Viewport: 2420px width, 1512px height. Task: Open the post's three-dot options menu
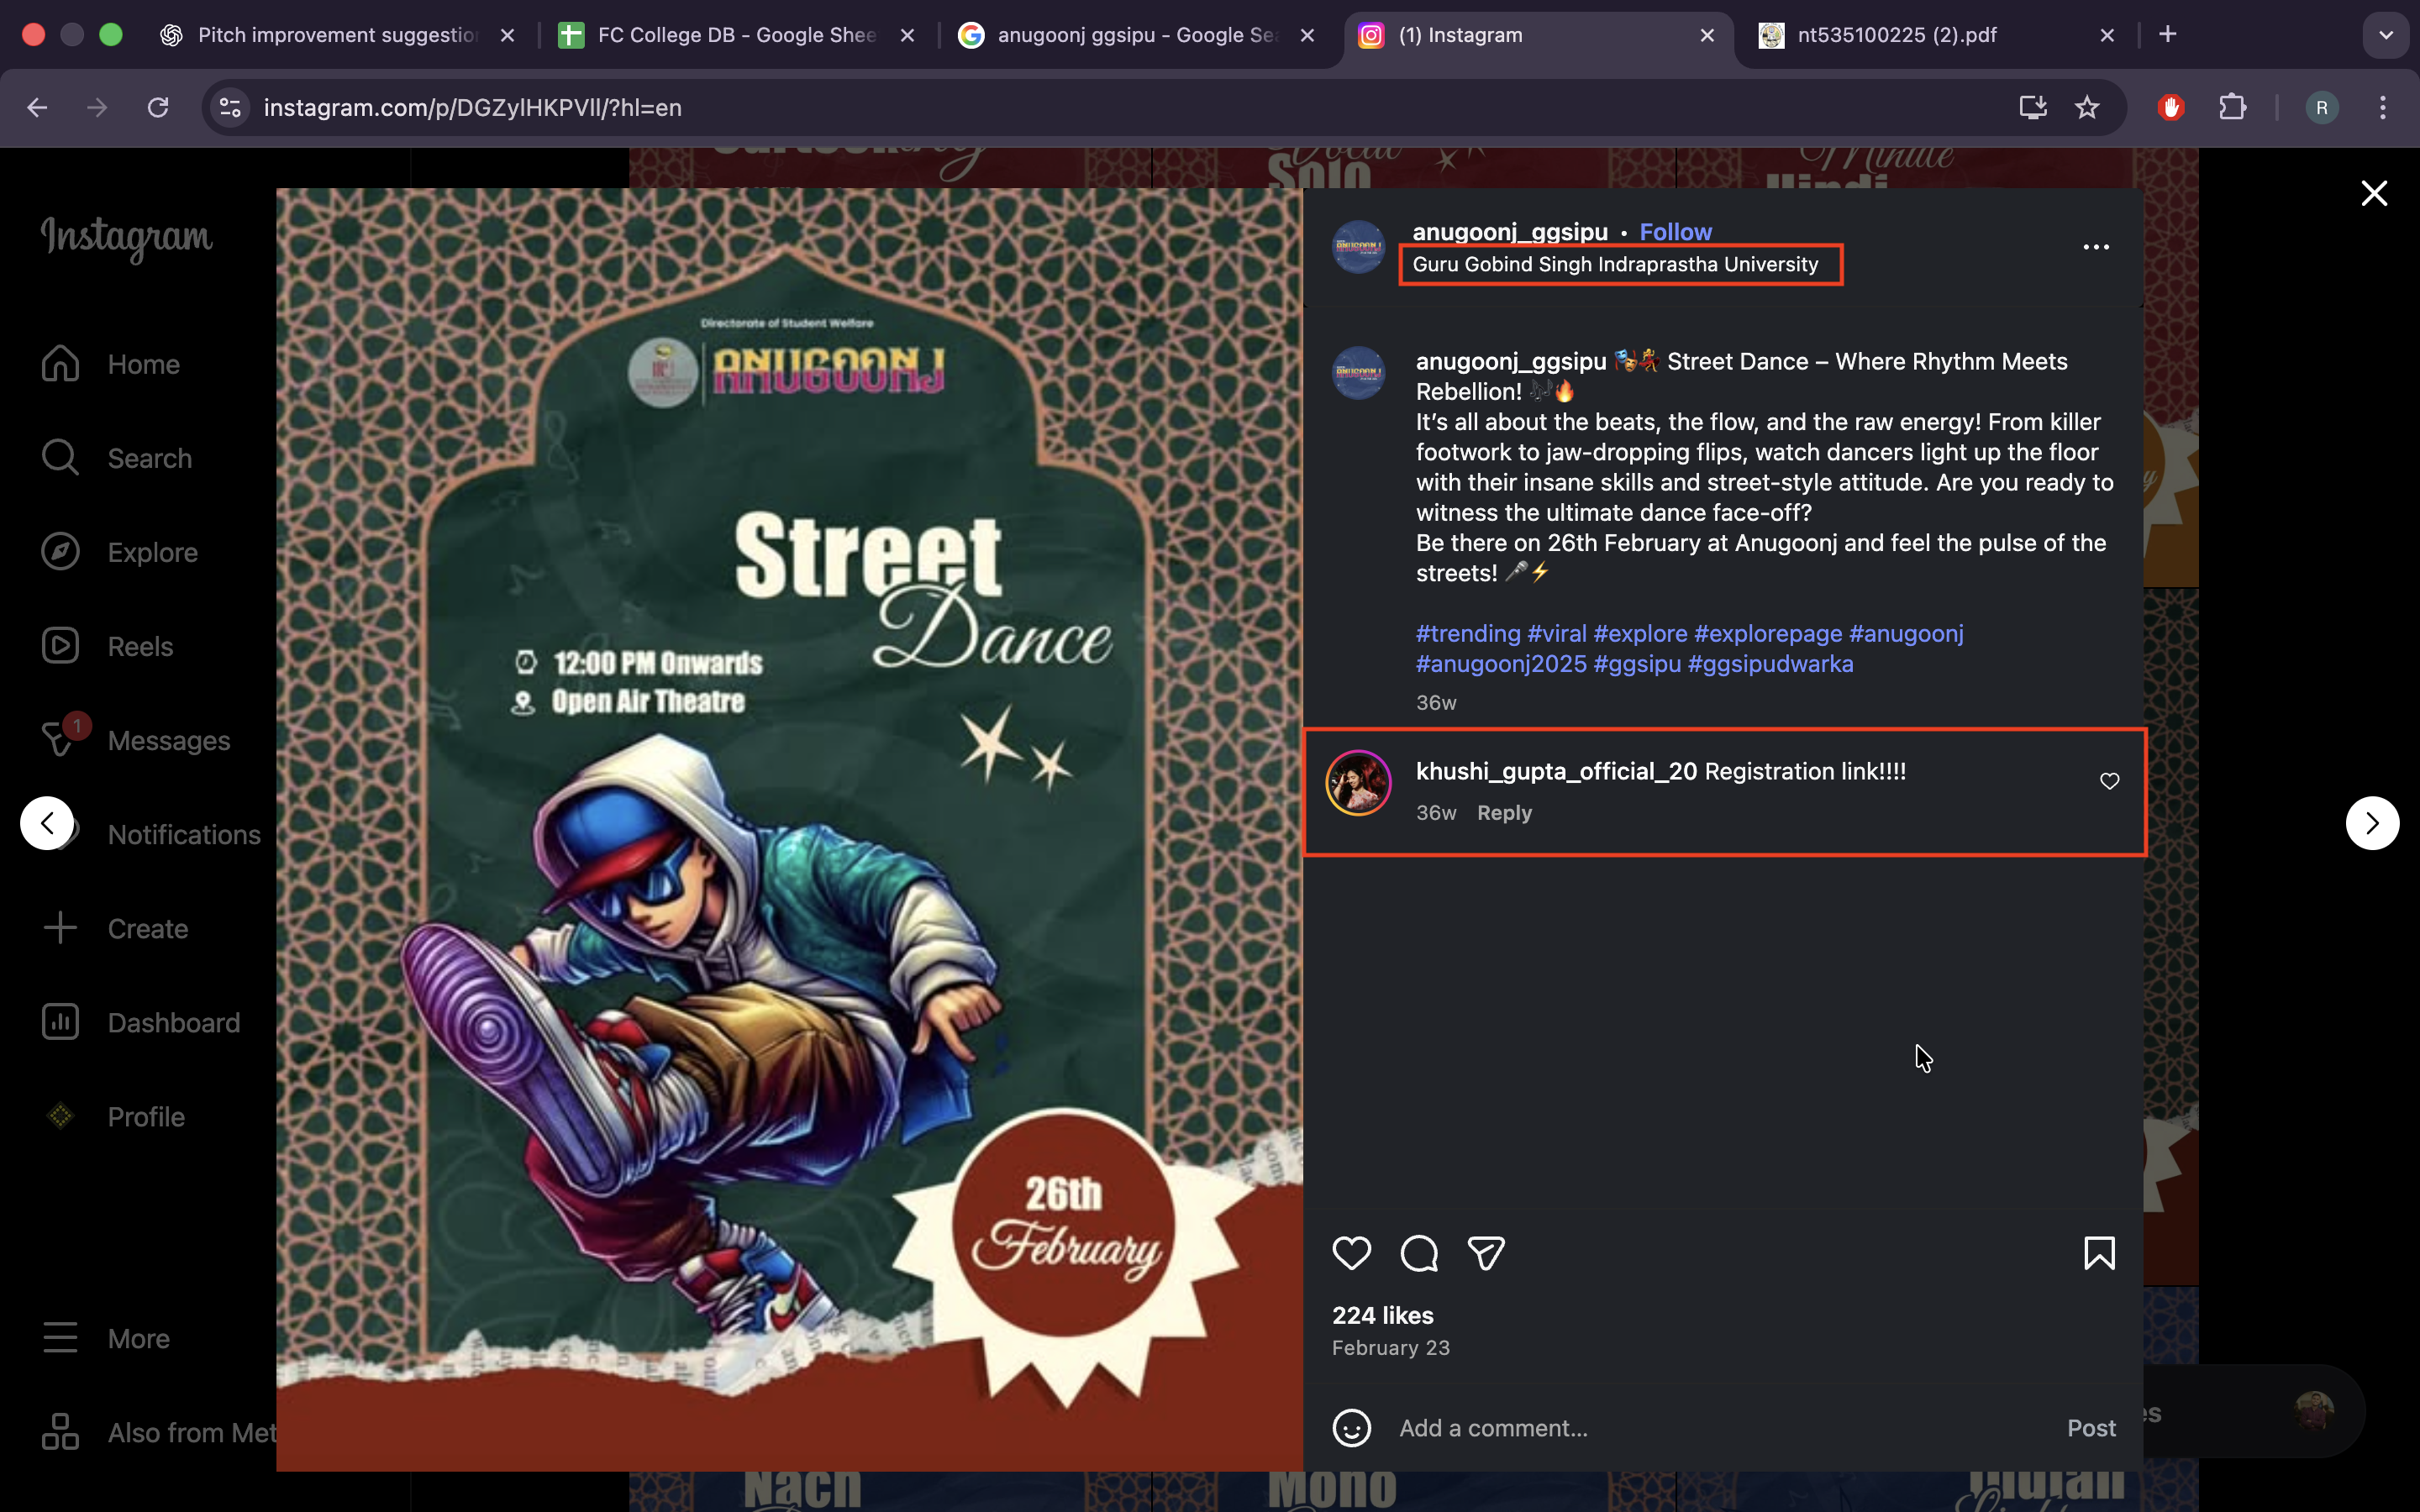click(2095, 247)
